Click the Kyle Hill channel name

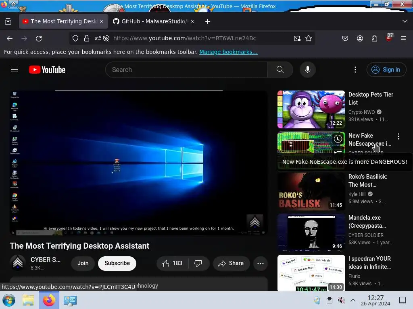357,194
